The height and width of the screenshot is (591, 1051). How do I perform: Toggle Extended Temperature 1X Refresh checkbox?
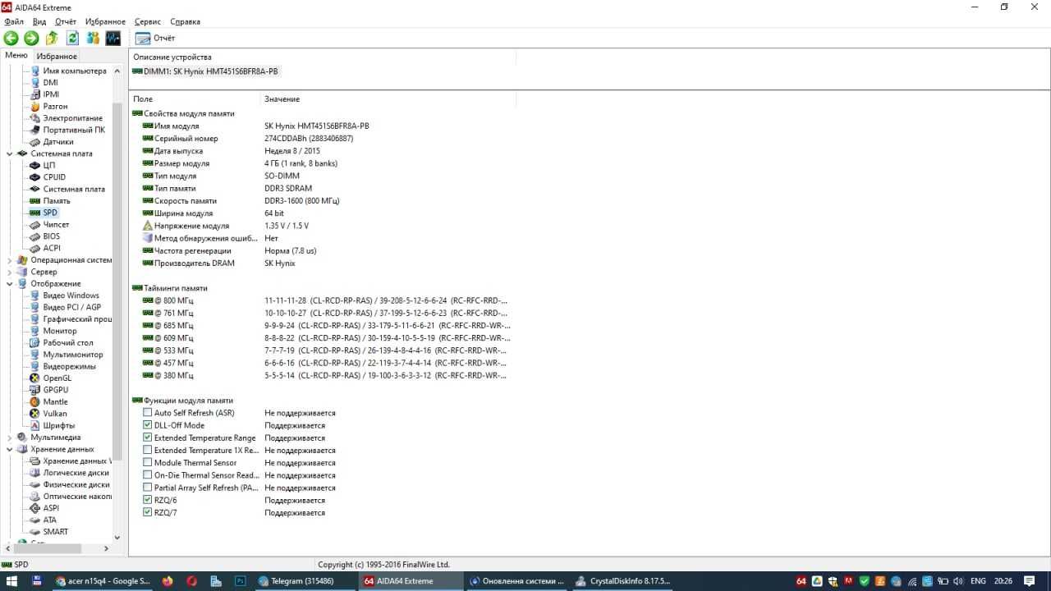pyautogui.click(x=148, y=450)
